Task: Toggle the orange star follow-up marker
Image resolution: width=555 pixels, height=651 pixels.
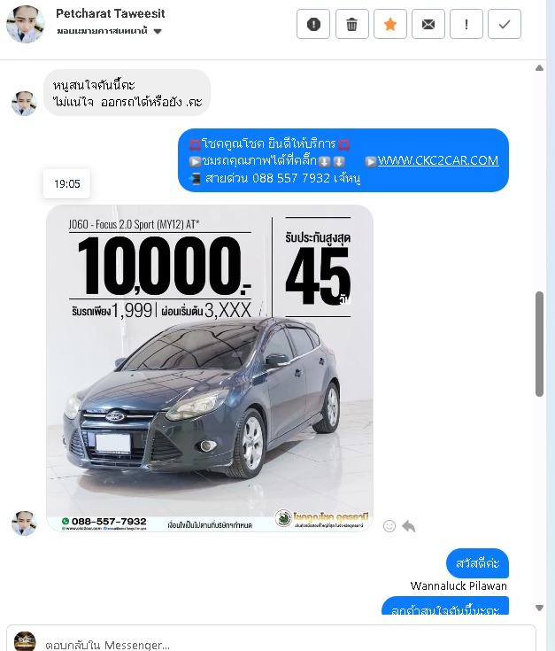Action: point(389,24)
